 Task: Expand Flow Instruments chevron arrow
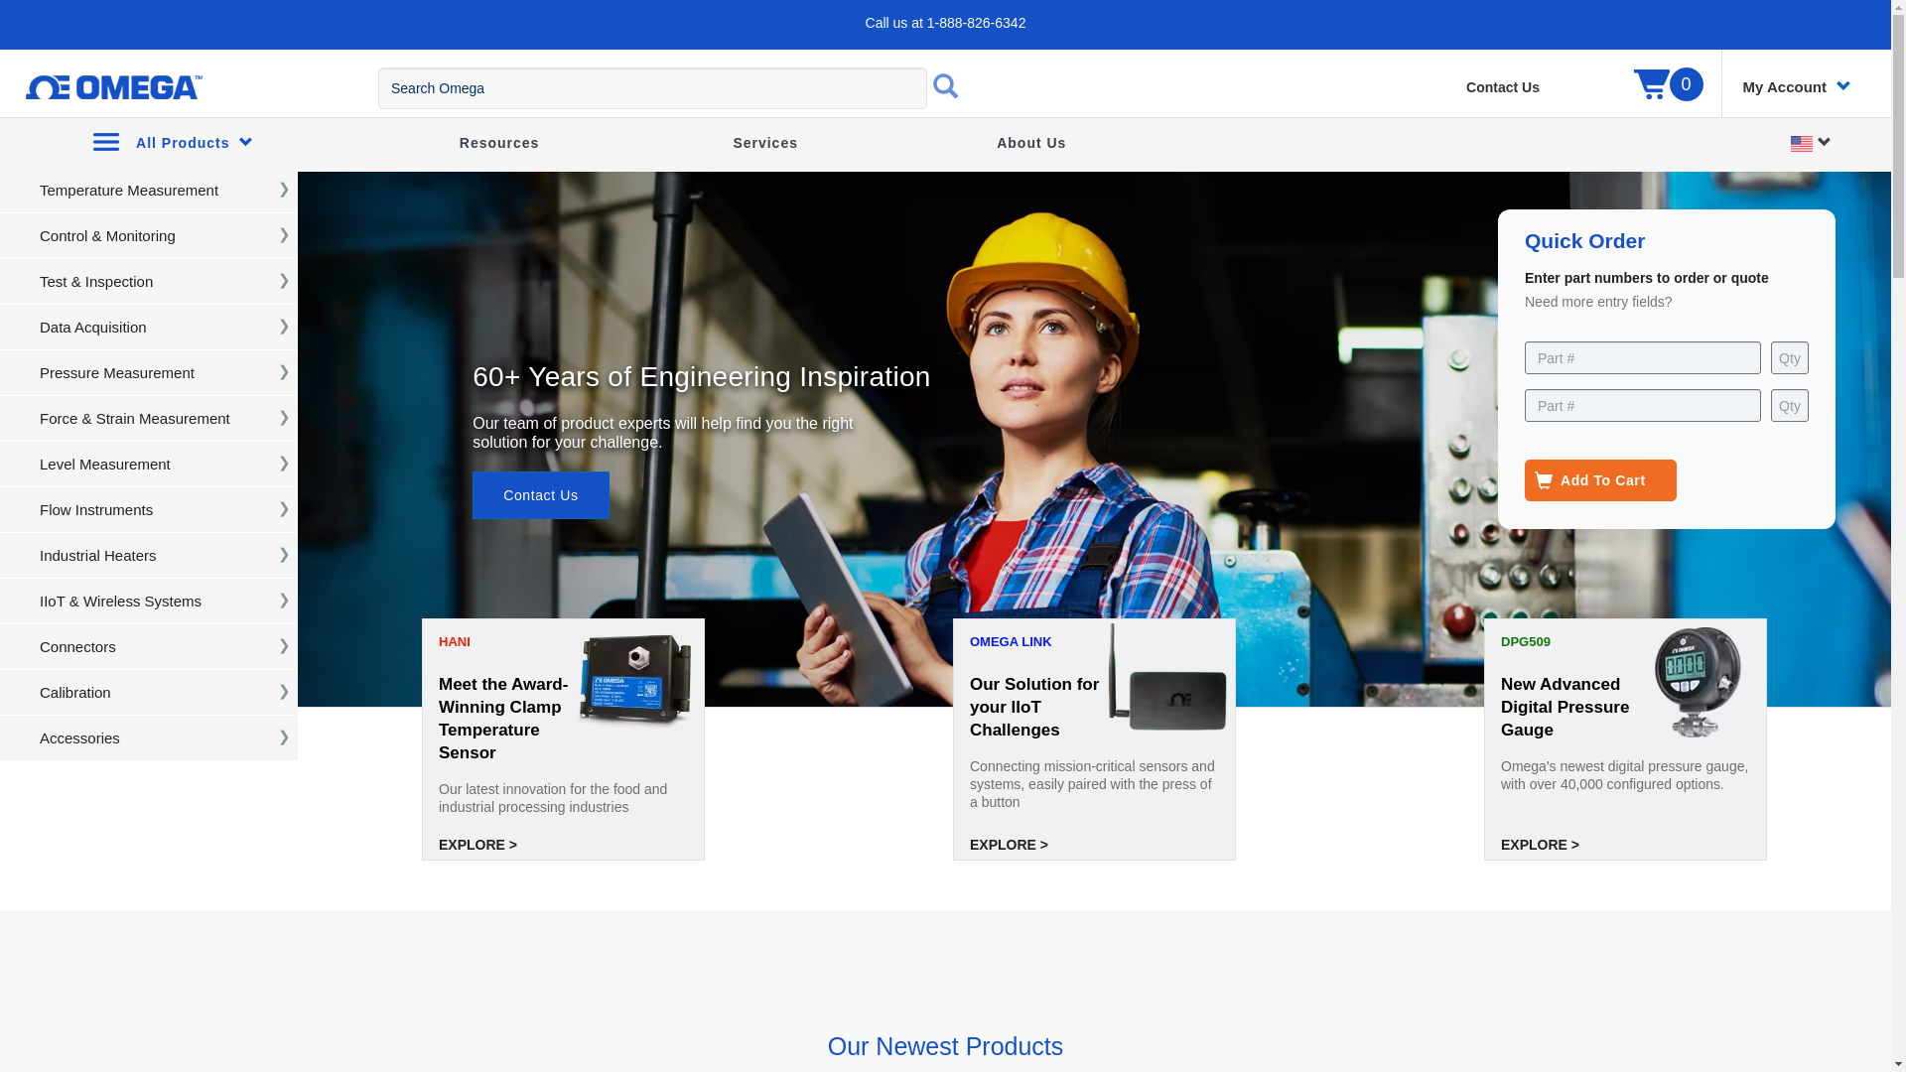tap(284, 509)
